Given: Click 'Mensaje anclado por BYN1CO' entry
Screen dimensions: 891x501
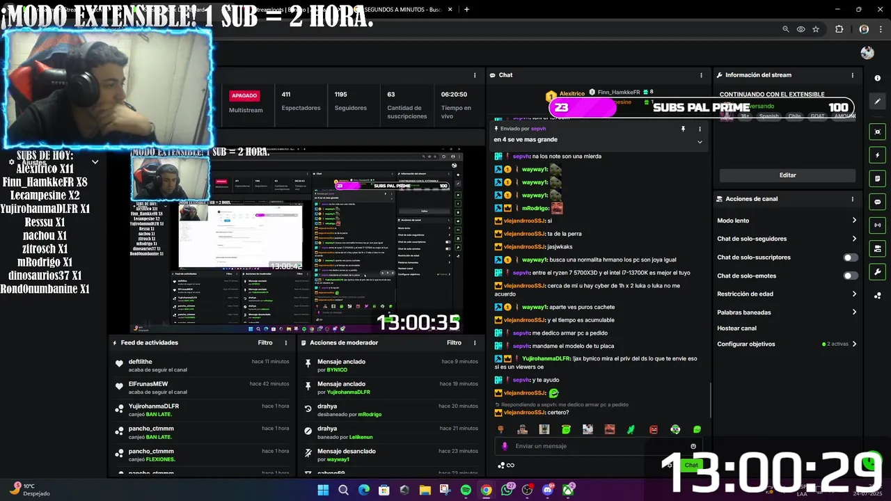Looking at the screenshot, I should 392,366.
